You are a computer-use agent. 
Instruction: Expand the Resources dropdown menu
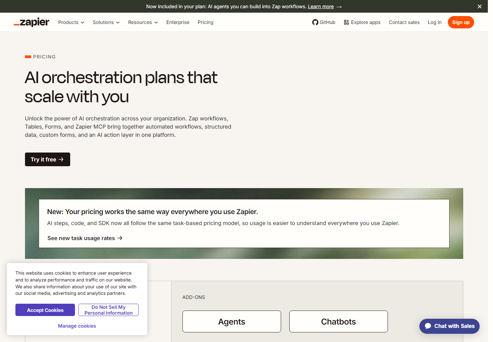pos(143,22)
